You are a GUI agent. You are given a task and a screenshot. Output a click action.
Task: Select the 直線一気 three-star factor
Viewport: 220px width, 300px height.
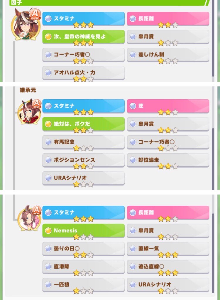168,248
